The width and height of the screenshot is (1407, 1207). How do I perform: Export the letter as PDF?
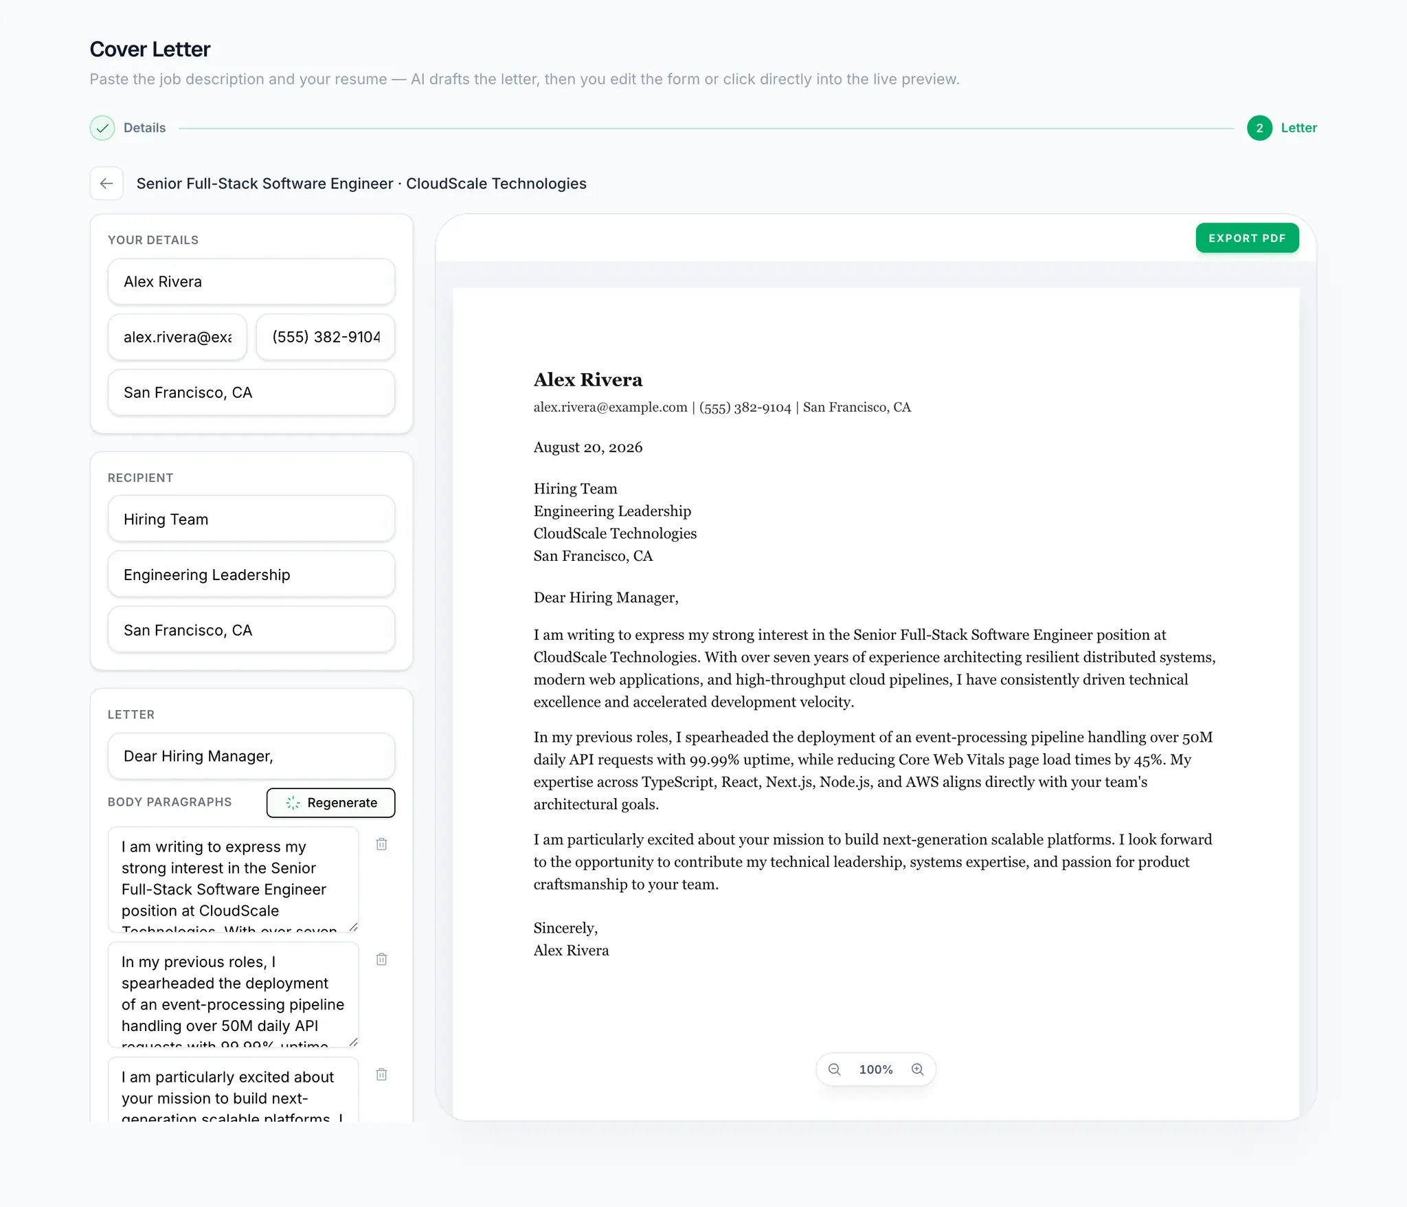[1247, 238]
